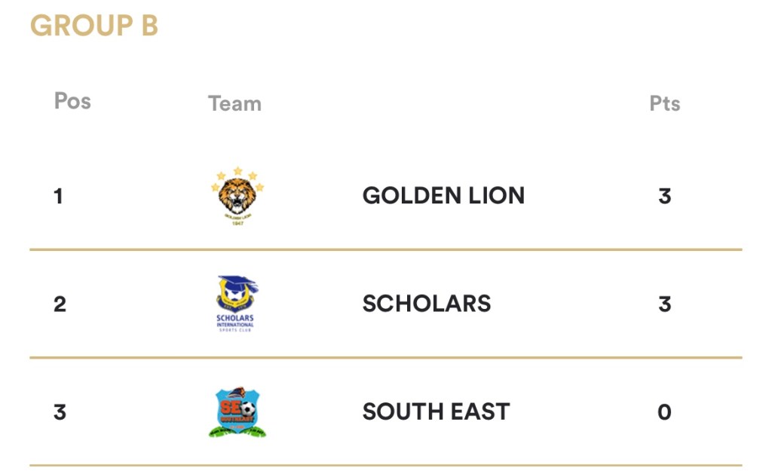Open the GOLDEN LION team name

pos(443,196)
